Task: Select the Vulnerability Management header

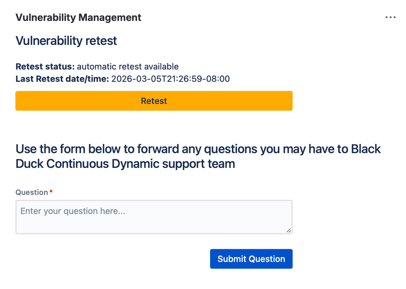Action: [78, 18]
